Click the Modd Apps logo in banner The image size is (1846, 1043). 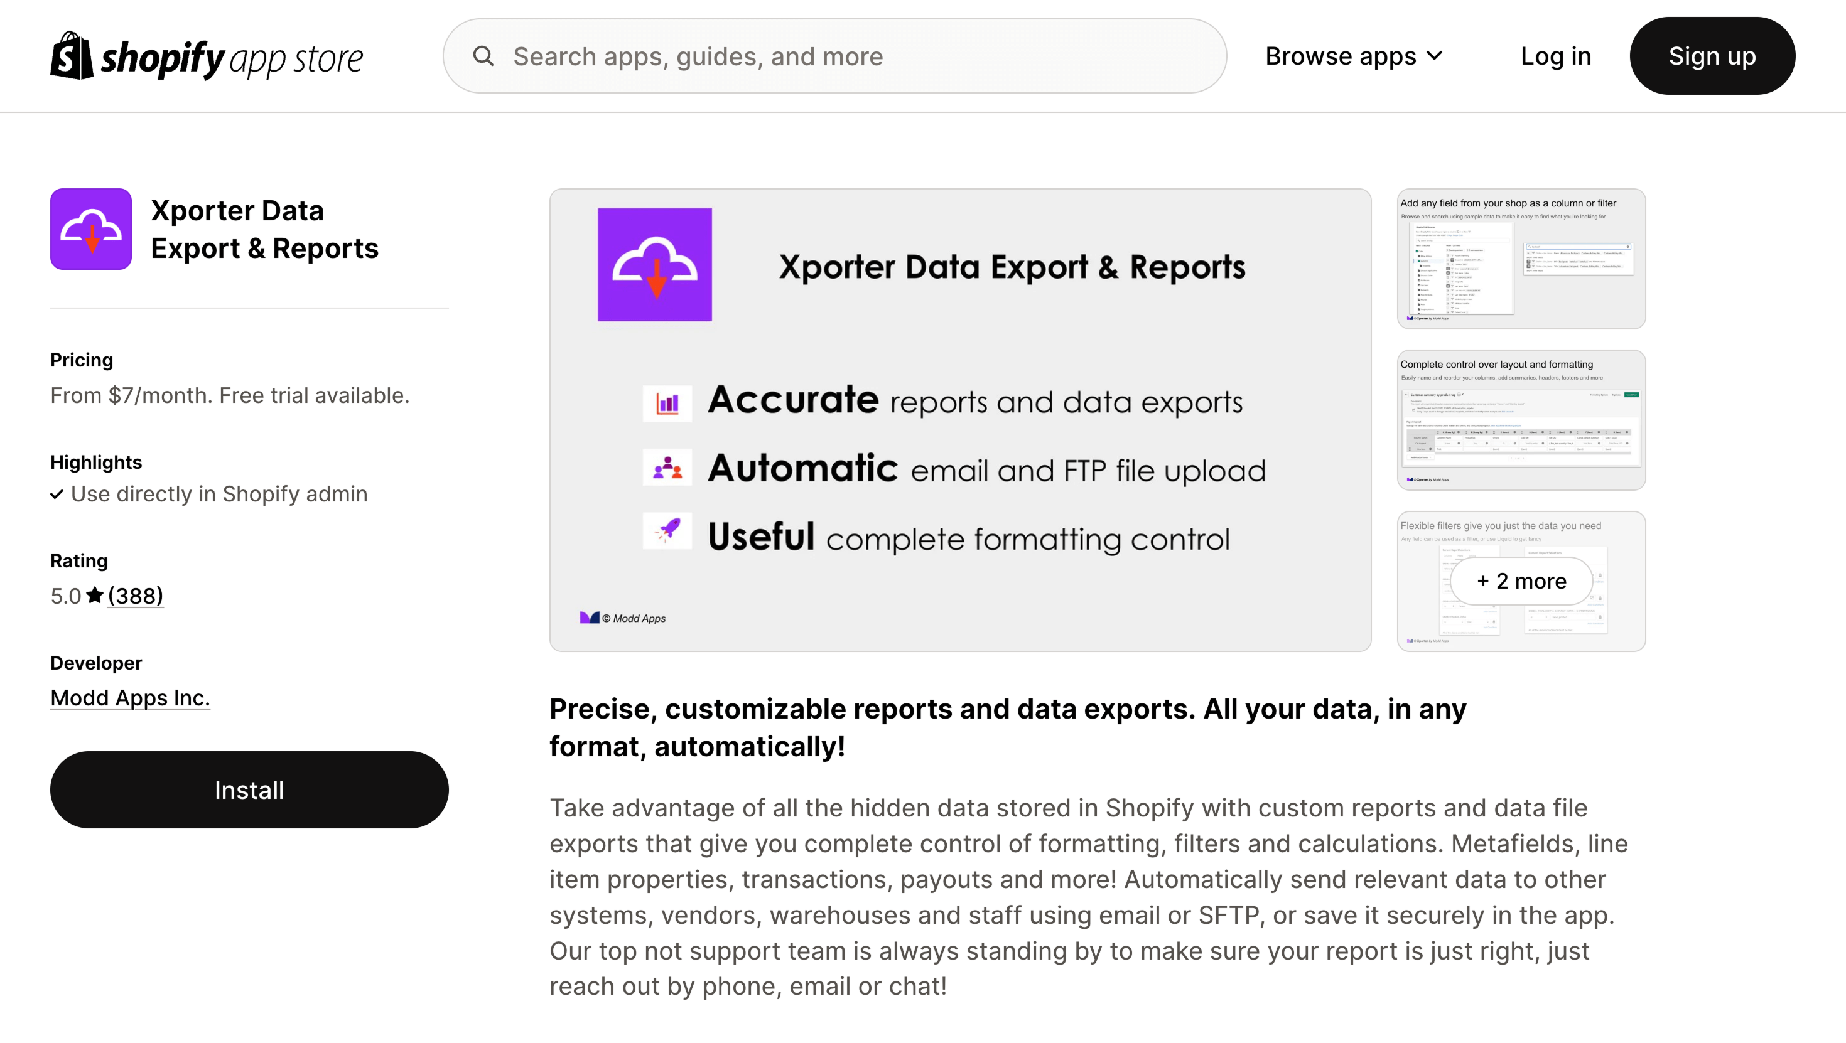point(589,618)
